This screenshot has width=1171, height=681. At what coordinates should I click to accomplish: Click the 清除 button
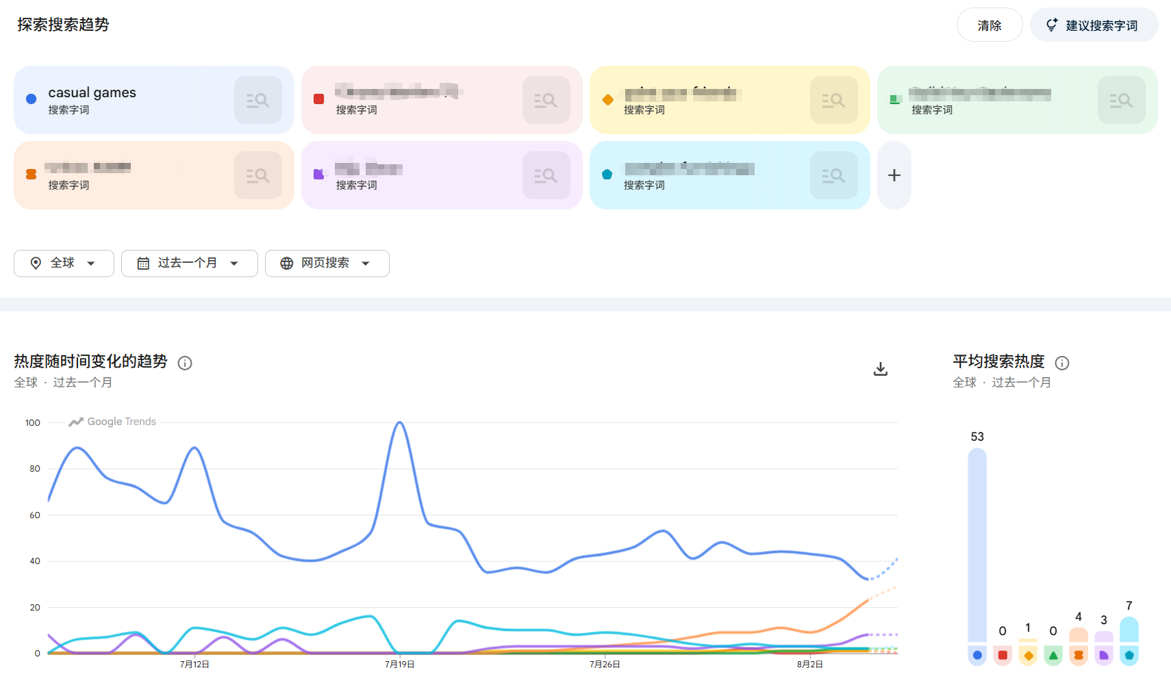click(x=990, y=25)
